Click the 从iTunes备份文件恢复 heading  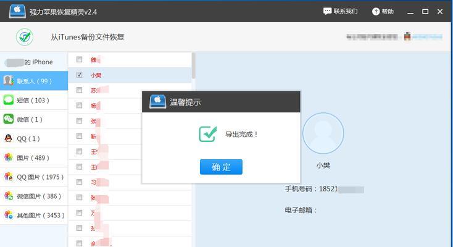88,37
